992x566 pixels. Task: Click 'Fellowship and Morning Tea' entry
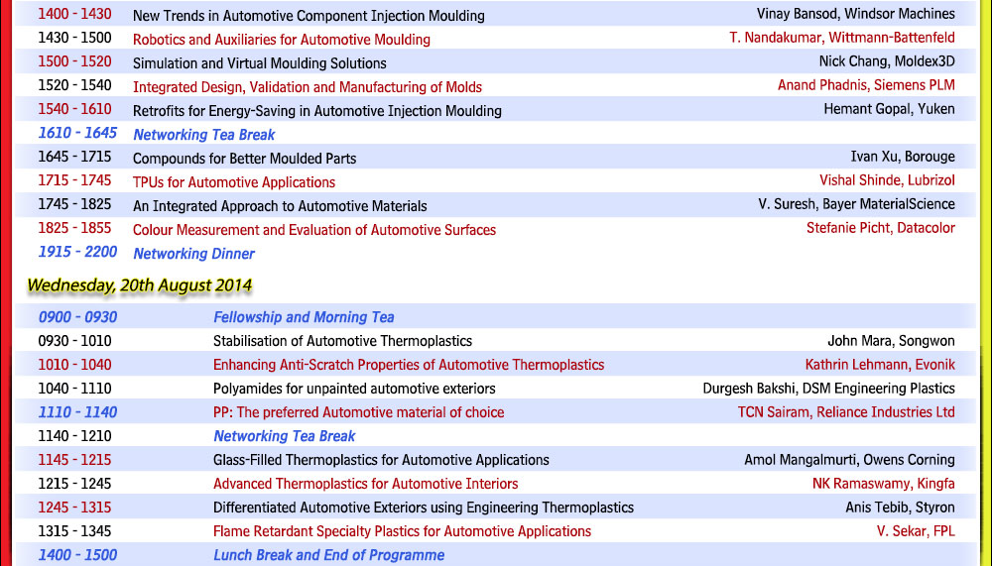click(304, 317)
